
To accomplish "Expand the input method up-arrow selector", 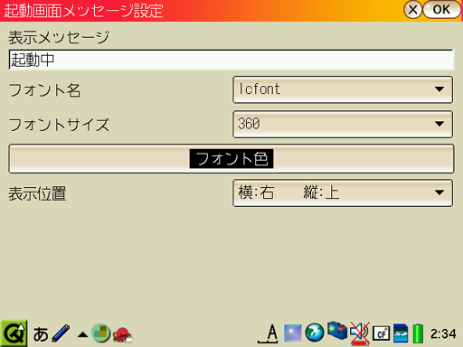I will (x=82, y=334).
